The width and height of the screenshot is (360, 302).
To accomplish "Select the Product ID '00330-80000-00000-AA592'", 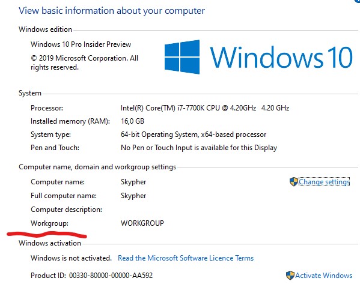I will pyautogui.click(x=111, y=275).
